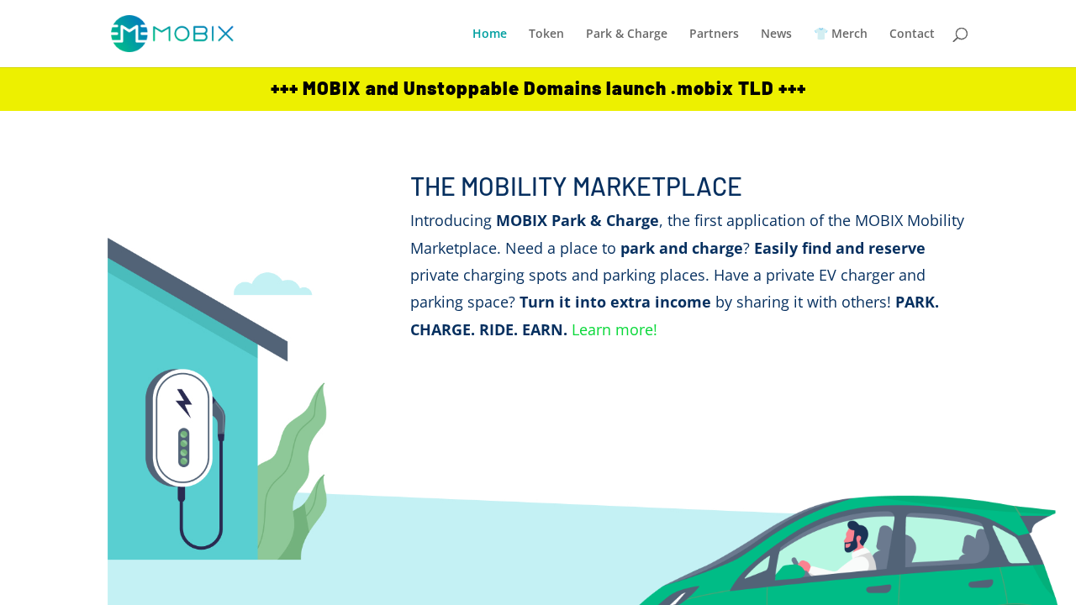The height and width of the screenshot is (605, 1076).
Task: Click the charging cable below the wallbox
Action: (202, 521)
